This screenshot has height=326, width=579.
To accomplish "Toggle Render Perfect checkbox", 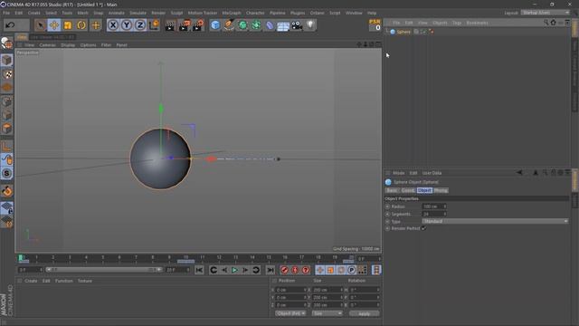I will [424, 228].
